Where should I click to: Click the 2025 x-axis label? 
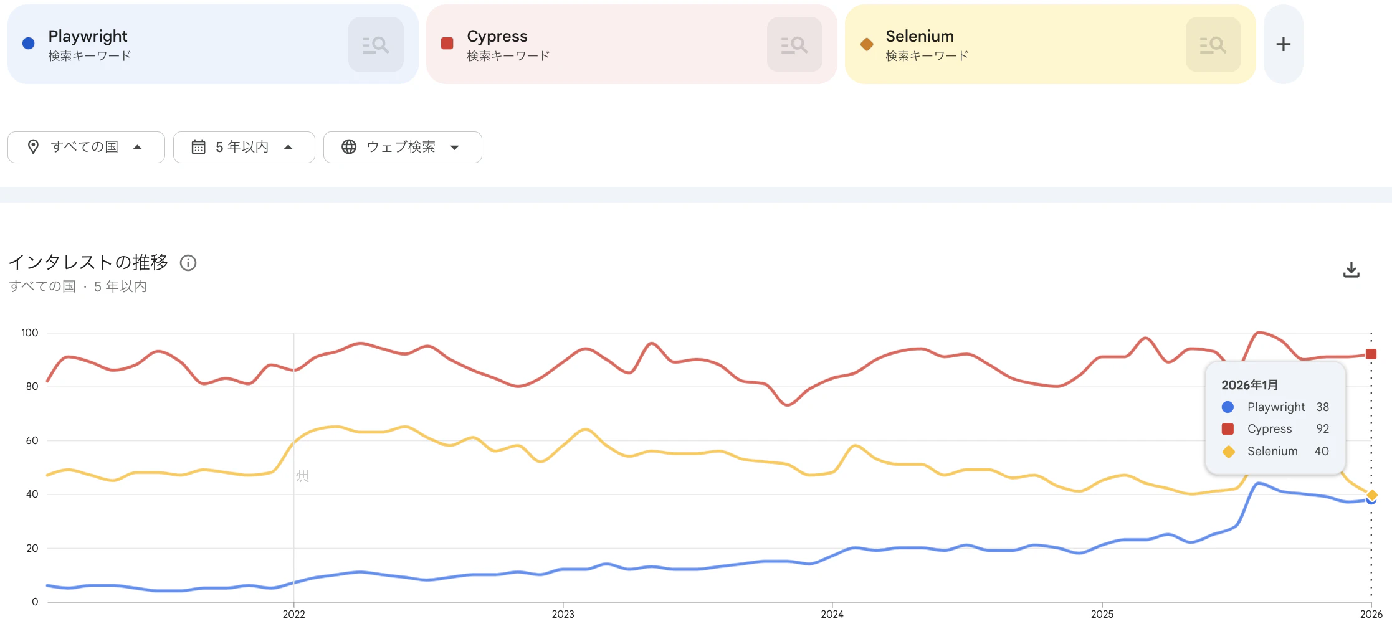(x=1102, y=614)
